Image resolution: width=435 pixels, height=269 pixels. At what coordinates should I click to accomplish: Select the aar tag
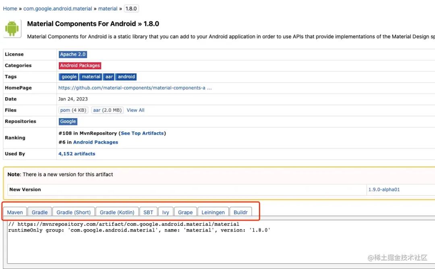(109, 77)
